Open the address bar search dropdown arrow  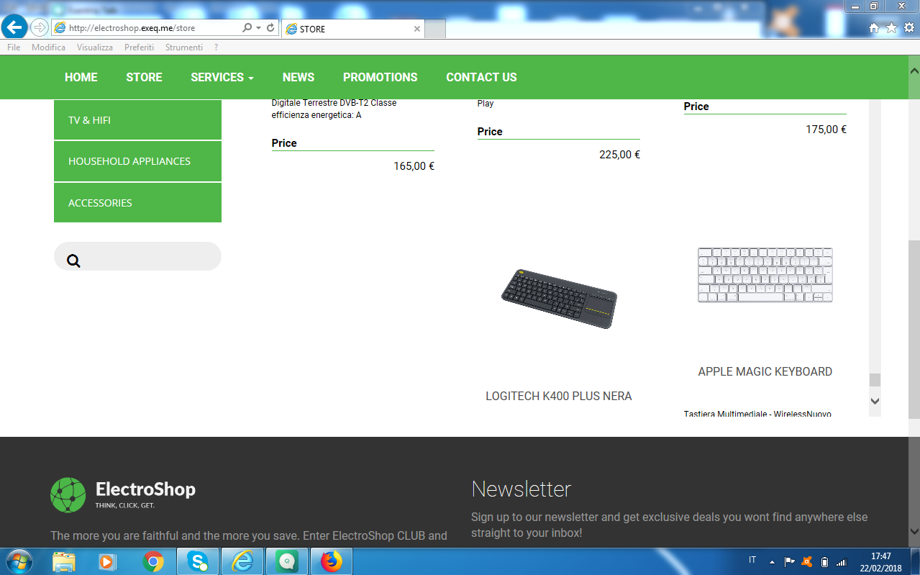[258, 28]
